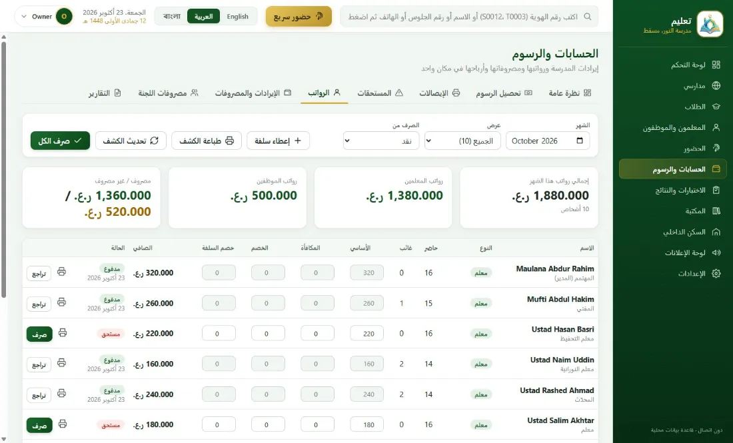Click print icon in Maulana Abdur Rahim row
The width and height of the screenshot is (733, 443).
pos(62,272)
